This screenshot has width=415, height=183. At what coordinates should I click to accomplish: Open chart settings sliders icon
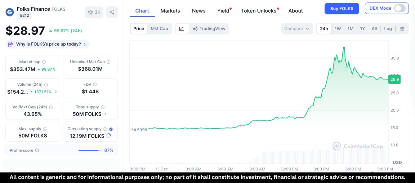[402, 29]
